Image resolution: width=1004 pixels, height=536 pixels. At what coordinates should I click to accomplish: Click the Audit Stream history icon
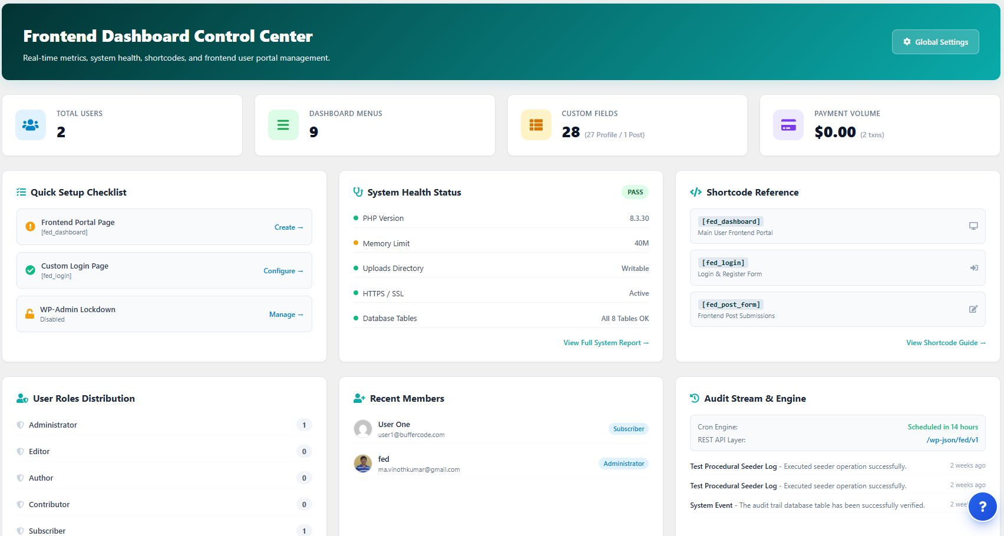[x=695, y=398]
